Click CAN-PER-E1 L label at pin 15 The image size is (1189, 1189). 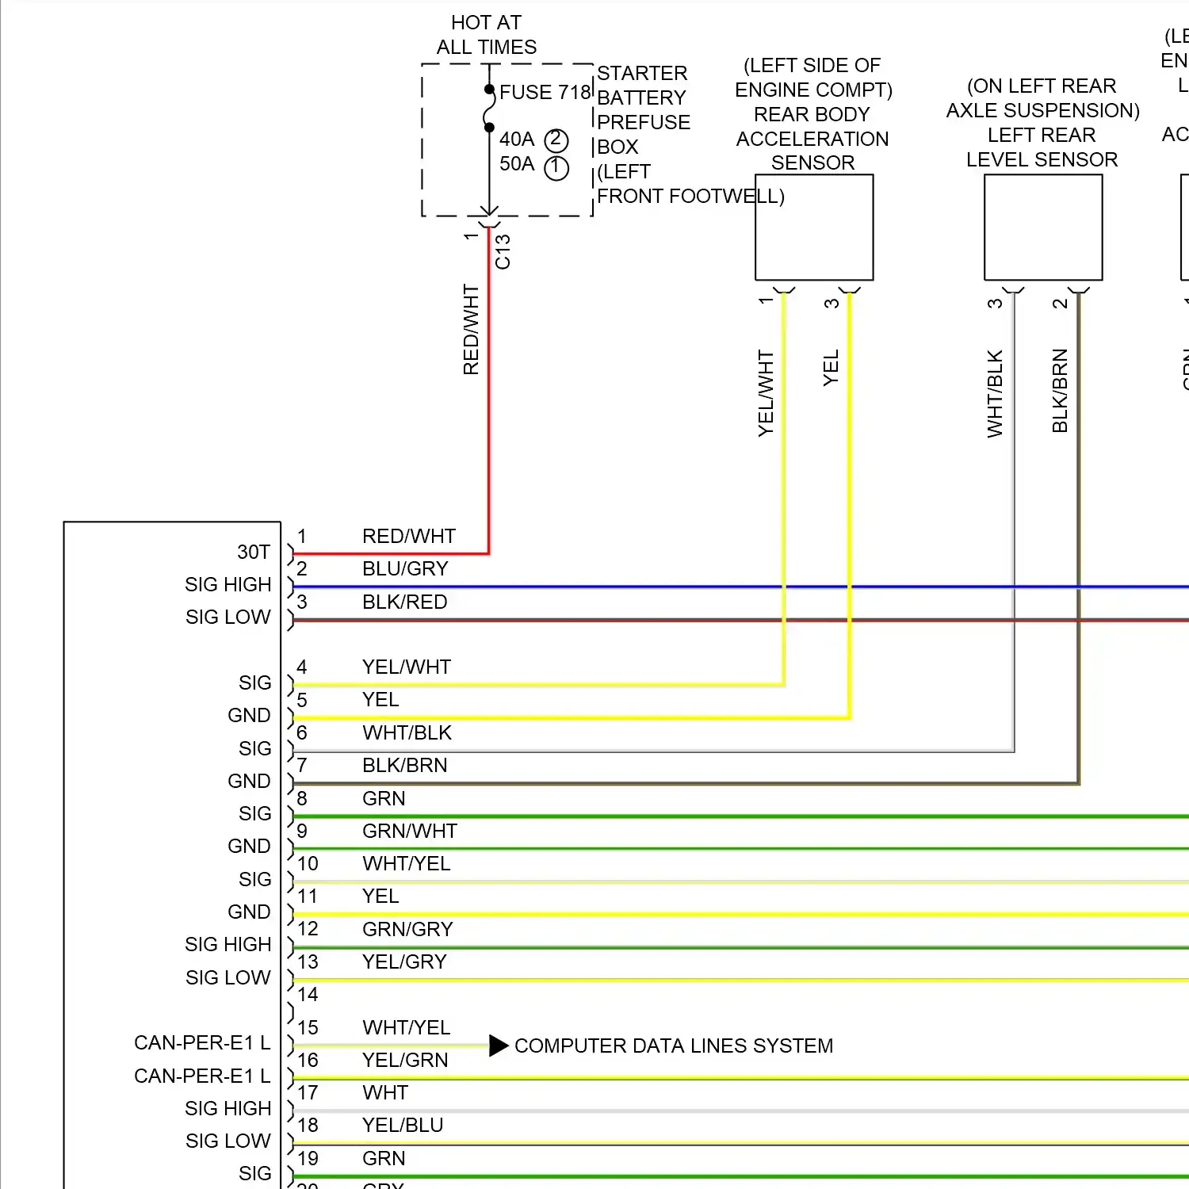[202, 1043]
